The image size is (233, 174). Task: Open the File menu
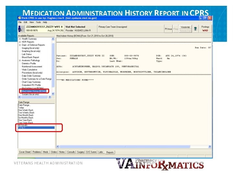20,22
